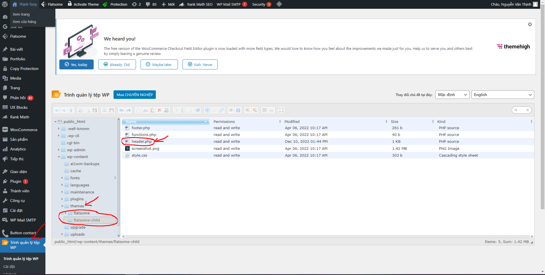The height and width of the screenshot is (275, 545).
Task: Go up to parent folder using up-arrow icon
Action: point(71,110)
